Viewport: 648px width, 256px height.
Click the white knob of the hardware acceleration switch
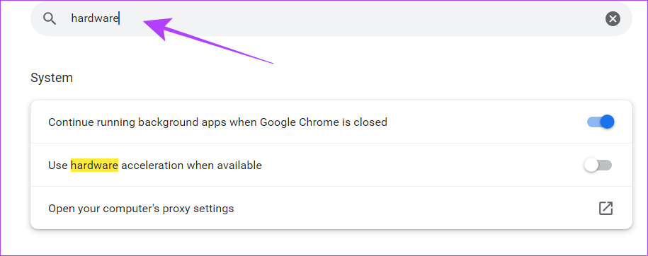pos(591,165)
